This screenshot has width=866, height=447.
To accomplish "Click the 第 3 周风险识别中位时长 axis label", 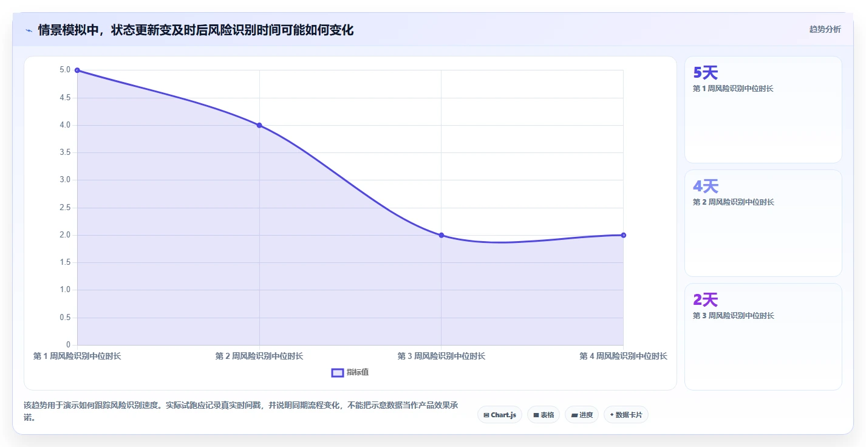I will pos(442,356).
